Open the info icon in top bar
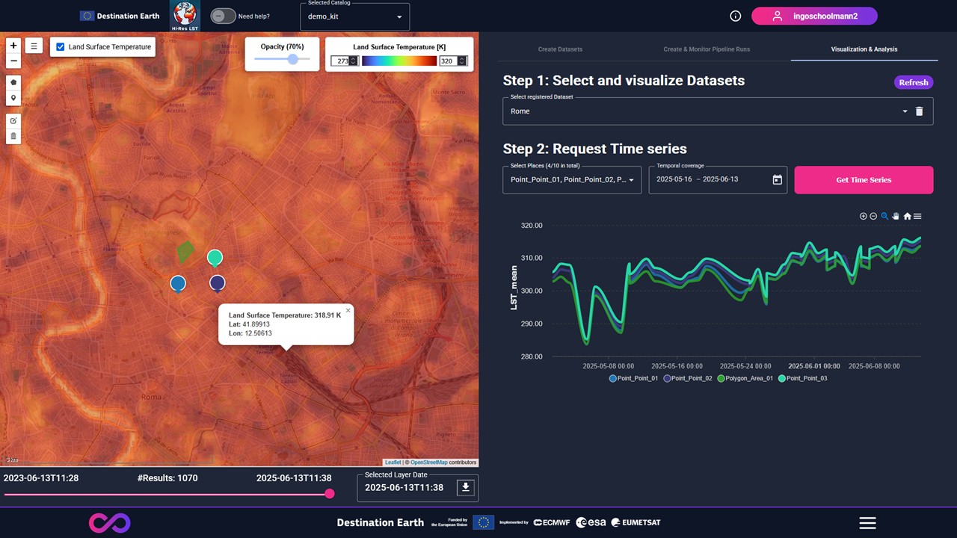957x538 pixels. [735, 16]
